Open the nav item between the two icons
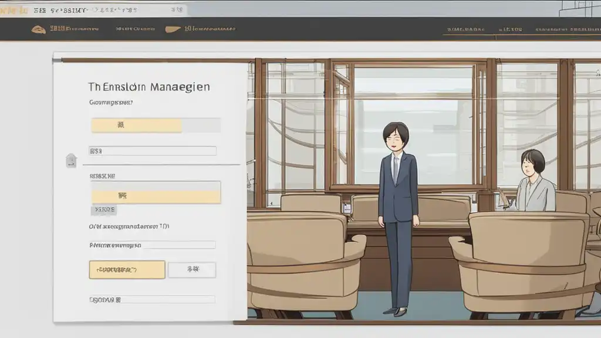This screenshot has width=601, height=338. [x=135, y=29]
